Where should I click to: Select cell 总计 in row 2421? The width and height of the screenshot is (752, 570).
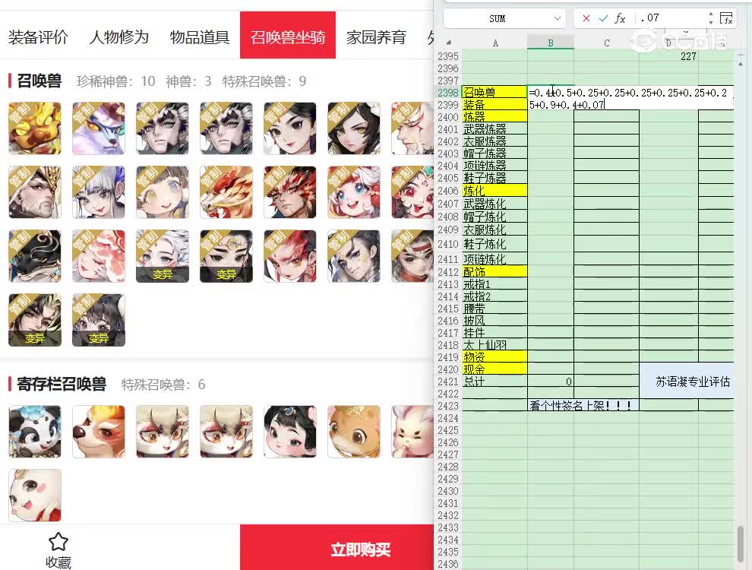[494, 382]
